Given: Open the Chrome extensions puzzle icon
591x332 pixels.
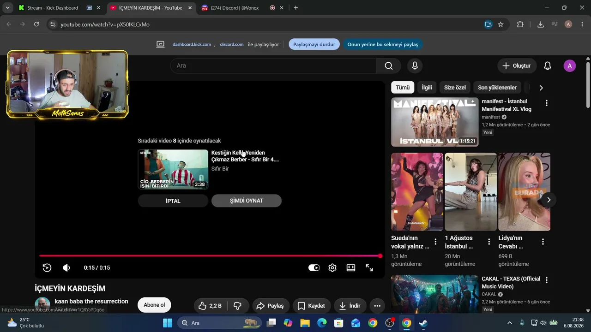Looking at the screenshot, I should coord(520,24).
